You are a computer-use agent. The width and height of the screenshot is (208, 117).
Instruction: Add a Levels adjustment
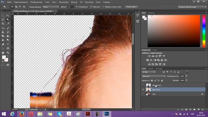153,56
